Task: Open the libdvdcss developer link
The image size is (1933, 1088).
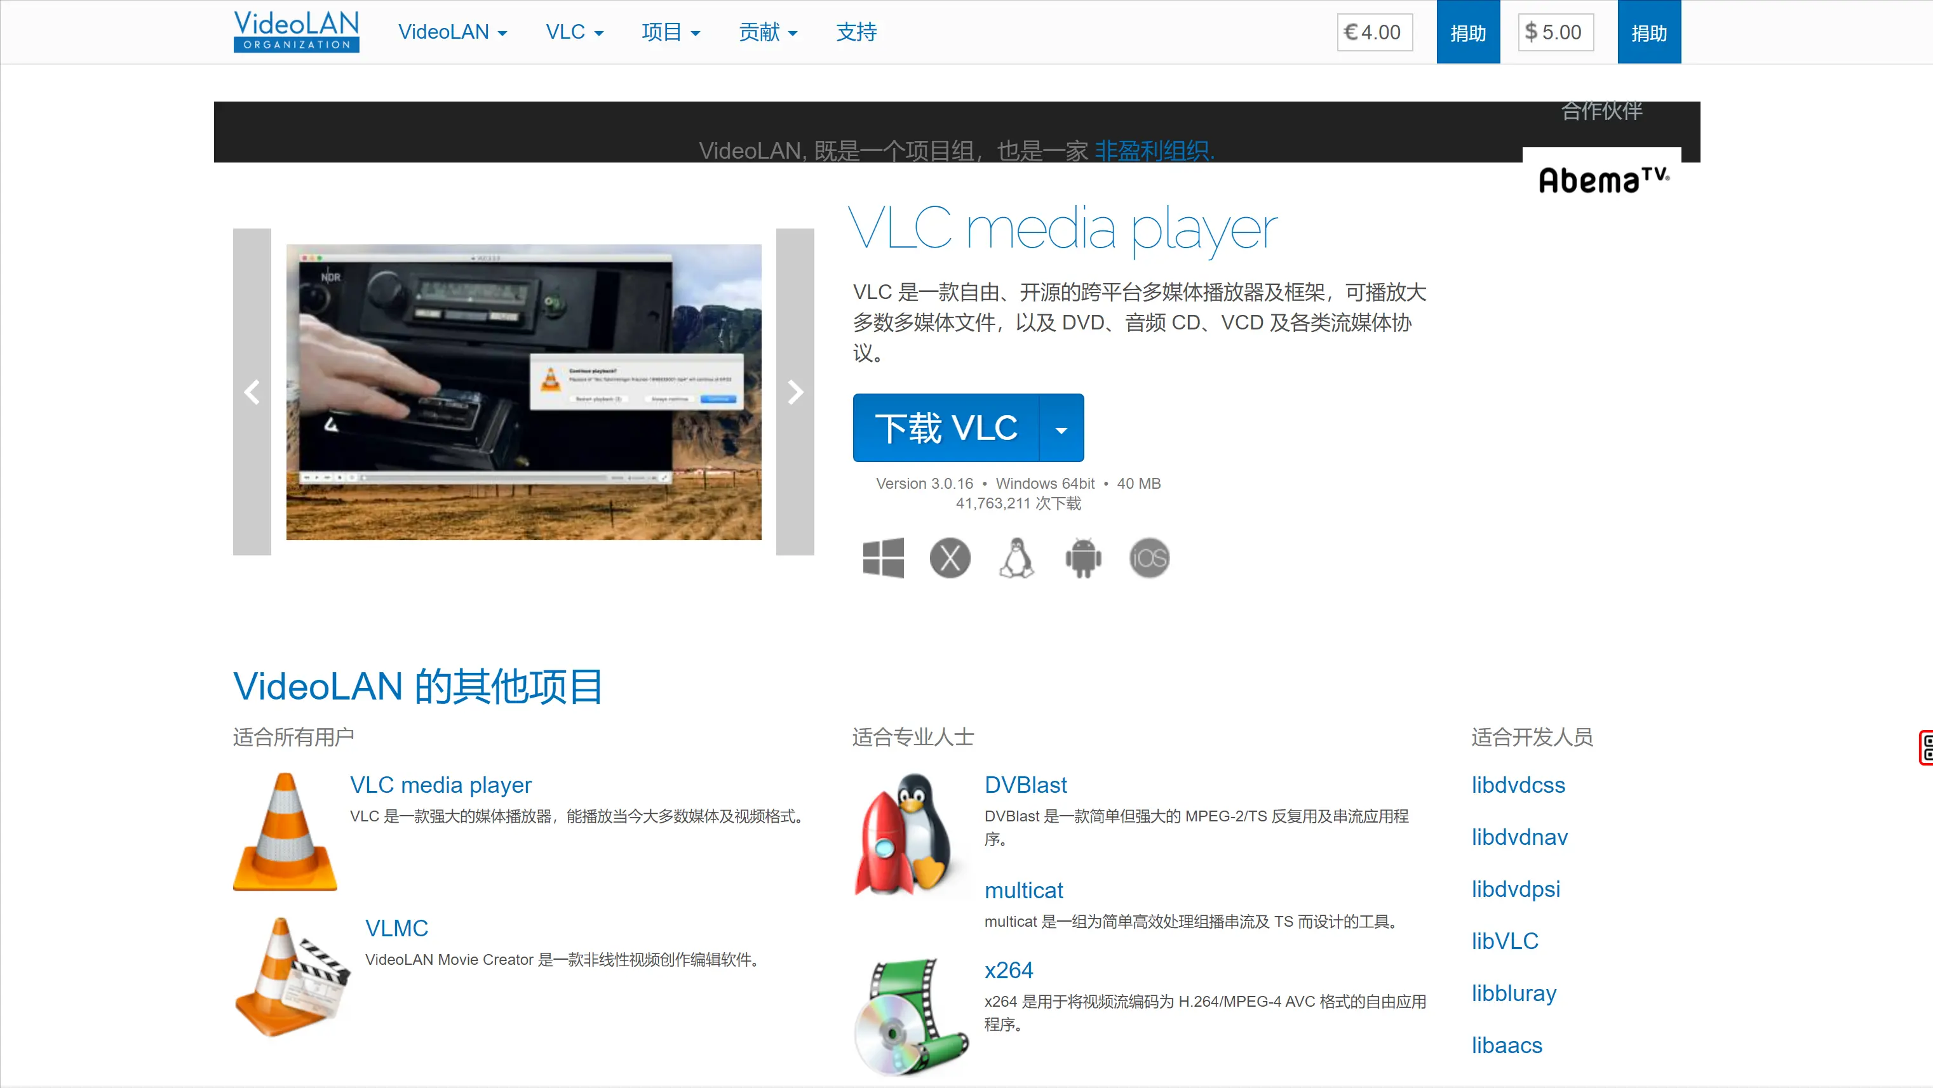Action: click(1518, 785)
